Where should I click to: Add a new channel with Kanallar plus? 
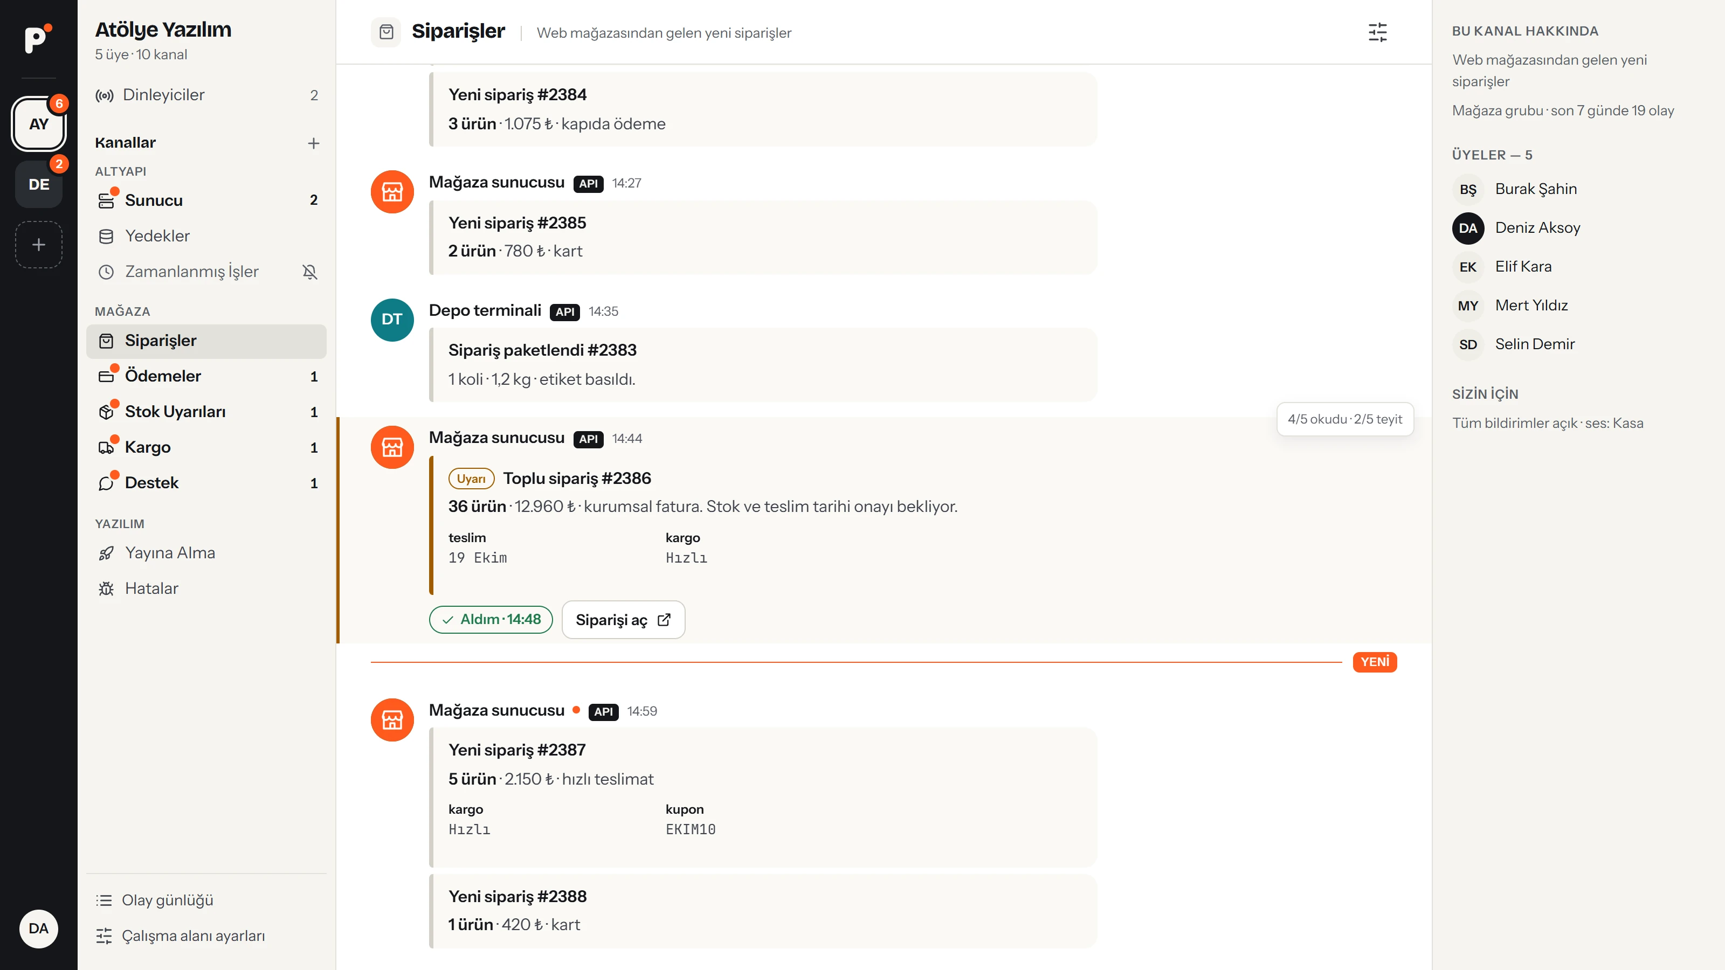pos(313,143)
